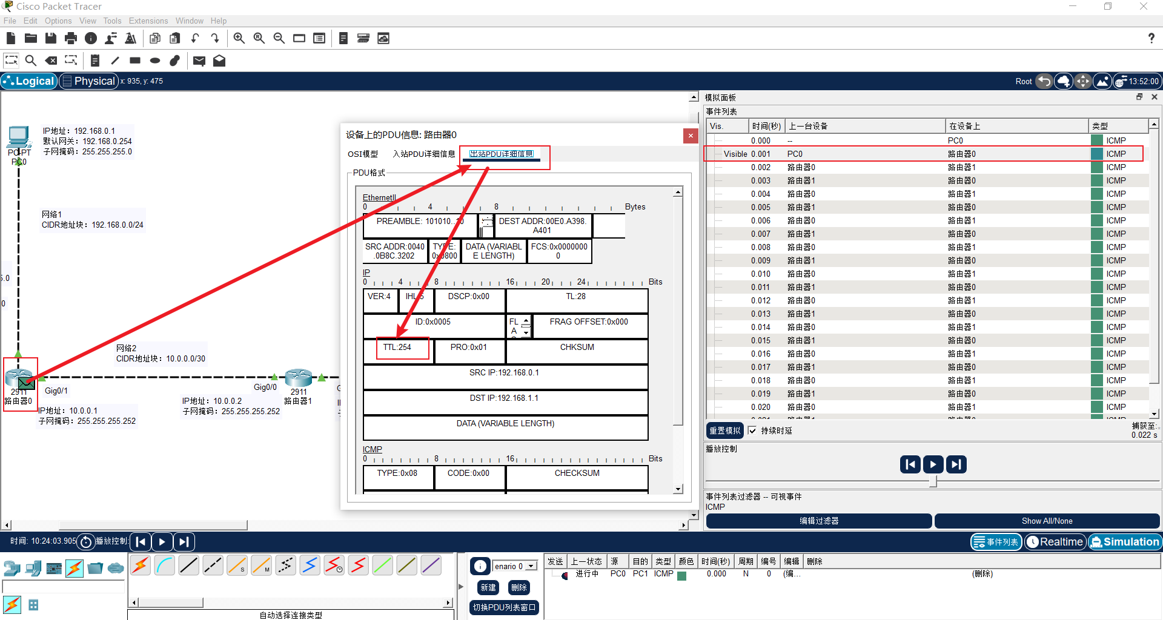Select the 出站PDU详细信息 tab
This screenshot has height=620, width=1163.
click(x=502, y=154)
